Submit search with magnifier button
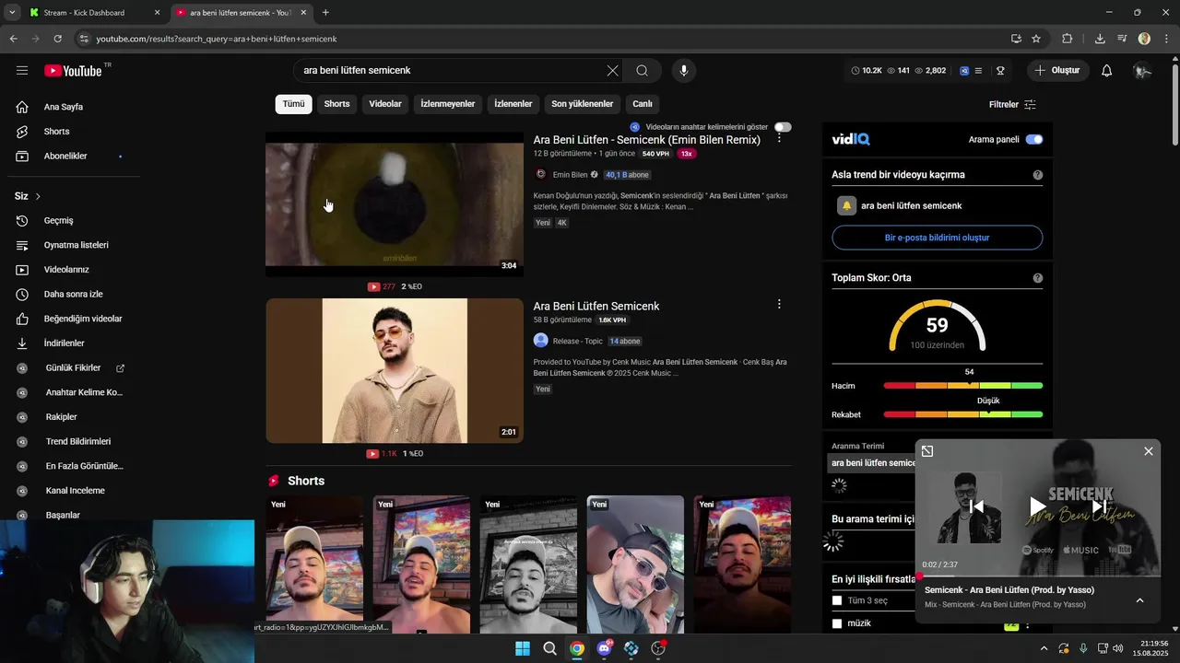This screenshot has width=1180, height=663. pyautogui.click(x=642, y=71)
